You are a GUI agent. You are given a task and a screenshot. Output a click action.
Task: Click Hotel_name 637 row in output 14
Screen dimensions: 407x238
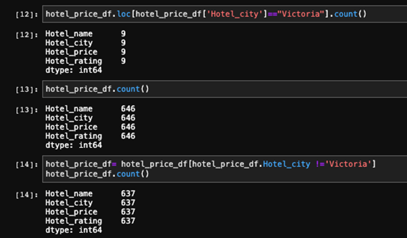(90, 194)
